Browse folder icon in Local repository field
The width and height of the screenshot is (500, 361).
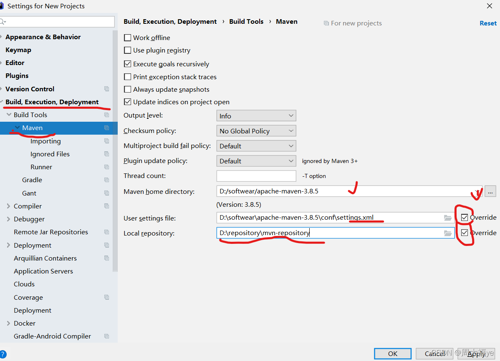448,233
